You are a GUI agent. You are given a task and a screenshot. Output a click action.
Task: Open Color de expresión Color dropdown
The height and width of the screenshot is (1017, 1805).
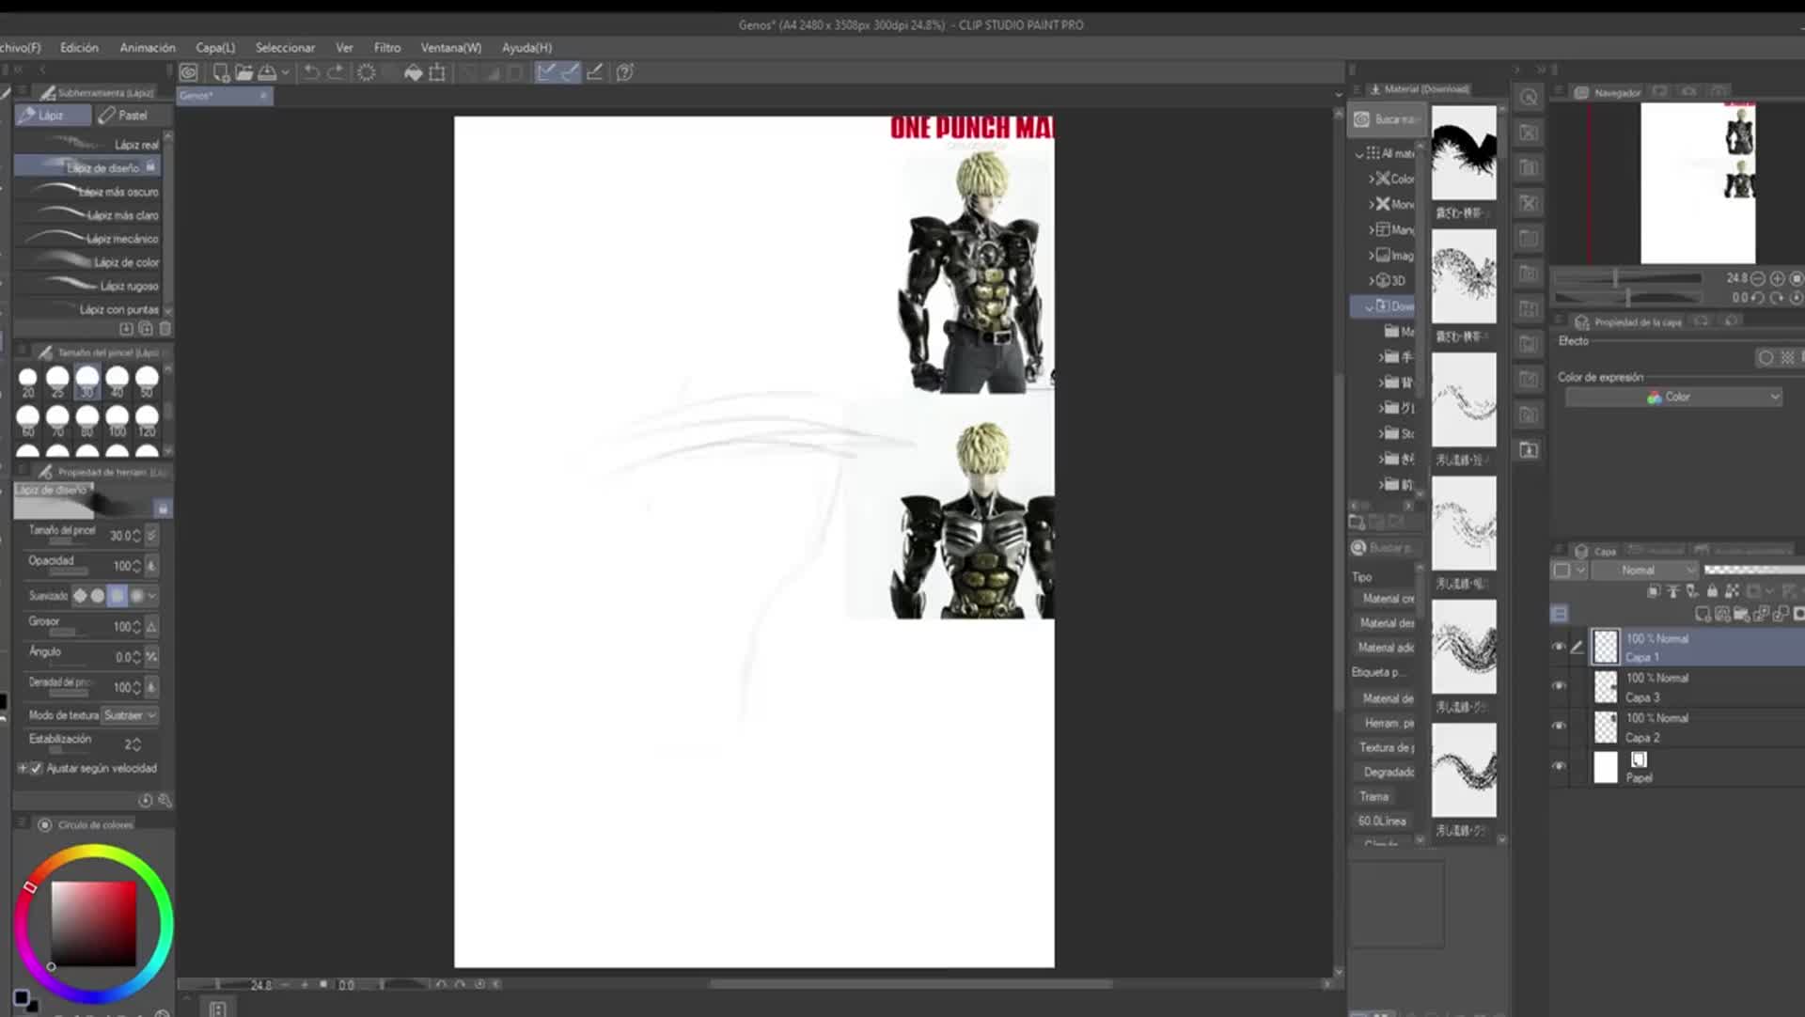coord(1673,398)
